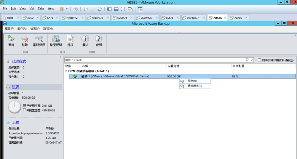Image resolution: width=297 pixels, height=159 pixels.
Task: Open the 動作(A) menu
Action: tap(22, 29)
